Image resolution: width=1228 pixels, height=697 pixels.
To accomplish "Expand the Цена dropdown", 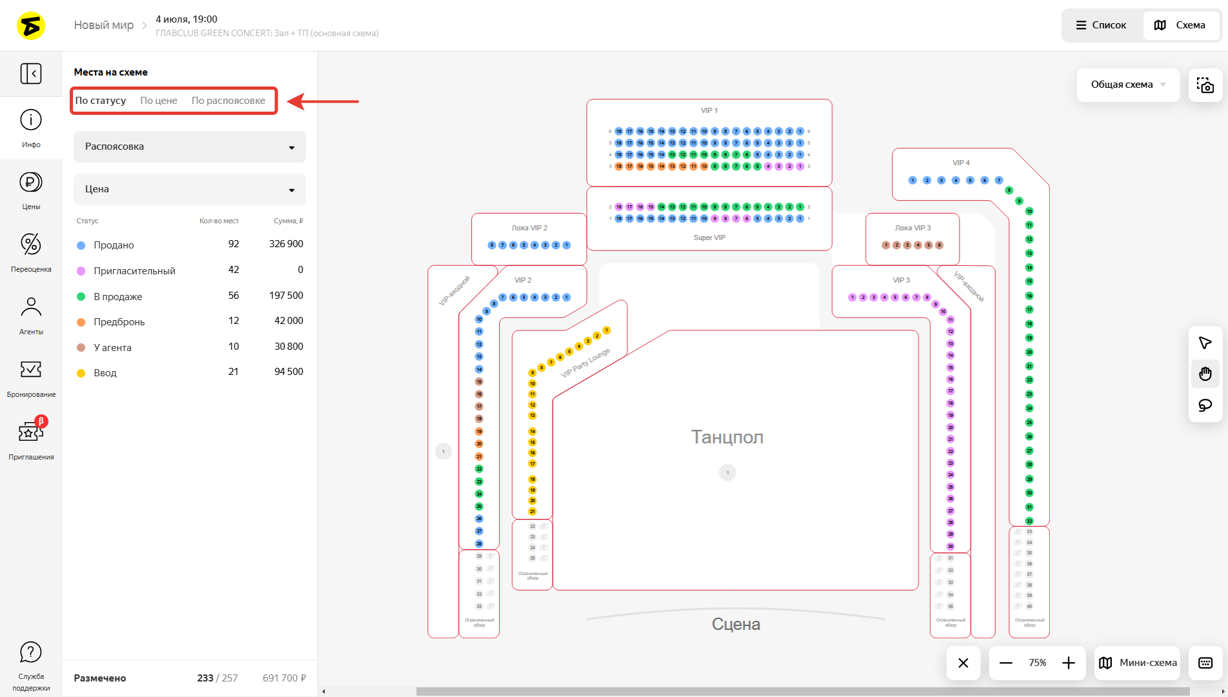I will (189, 189).
